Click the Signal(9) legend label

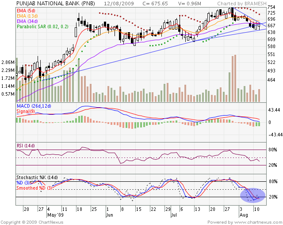(26, 111)
